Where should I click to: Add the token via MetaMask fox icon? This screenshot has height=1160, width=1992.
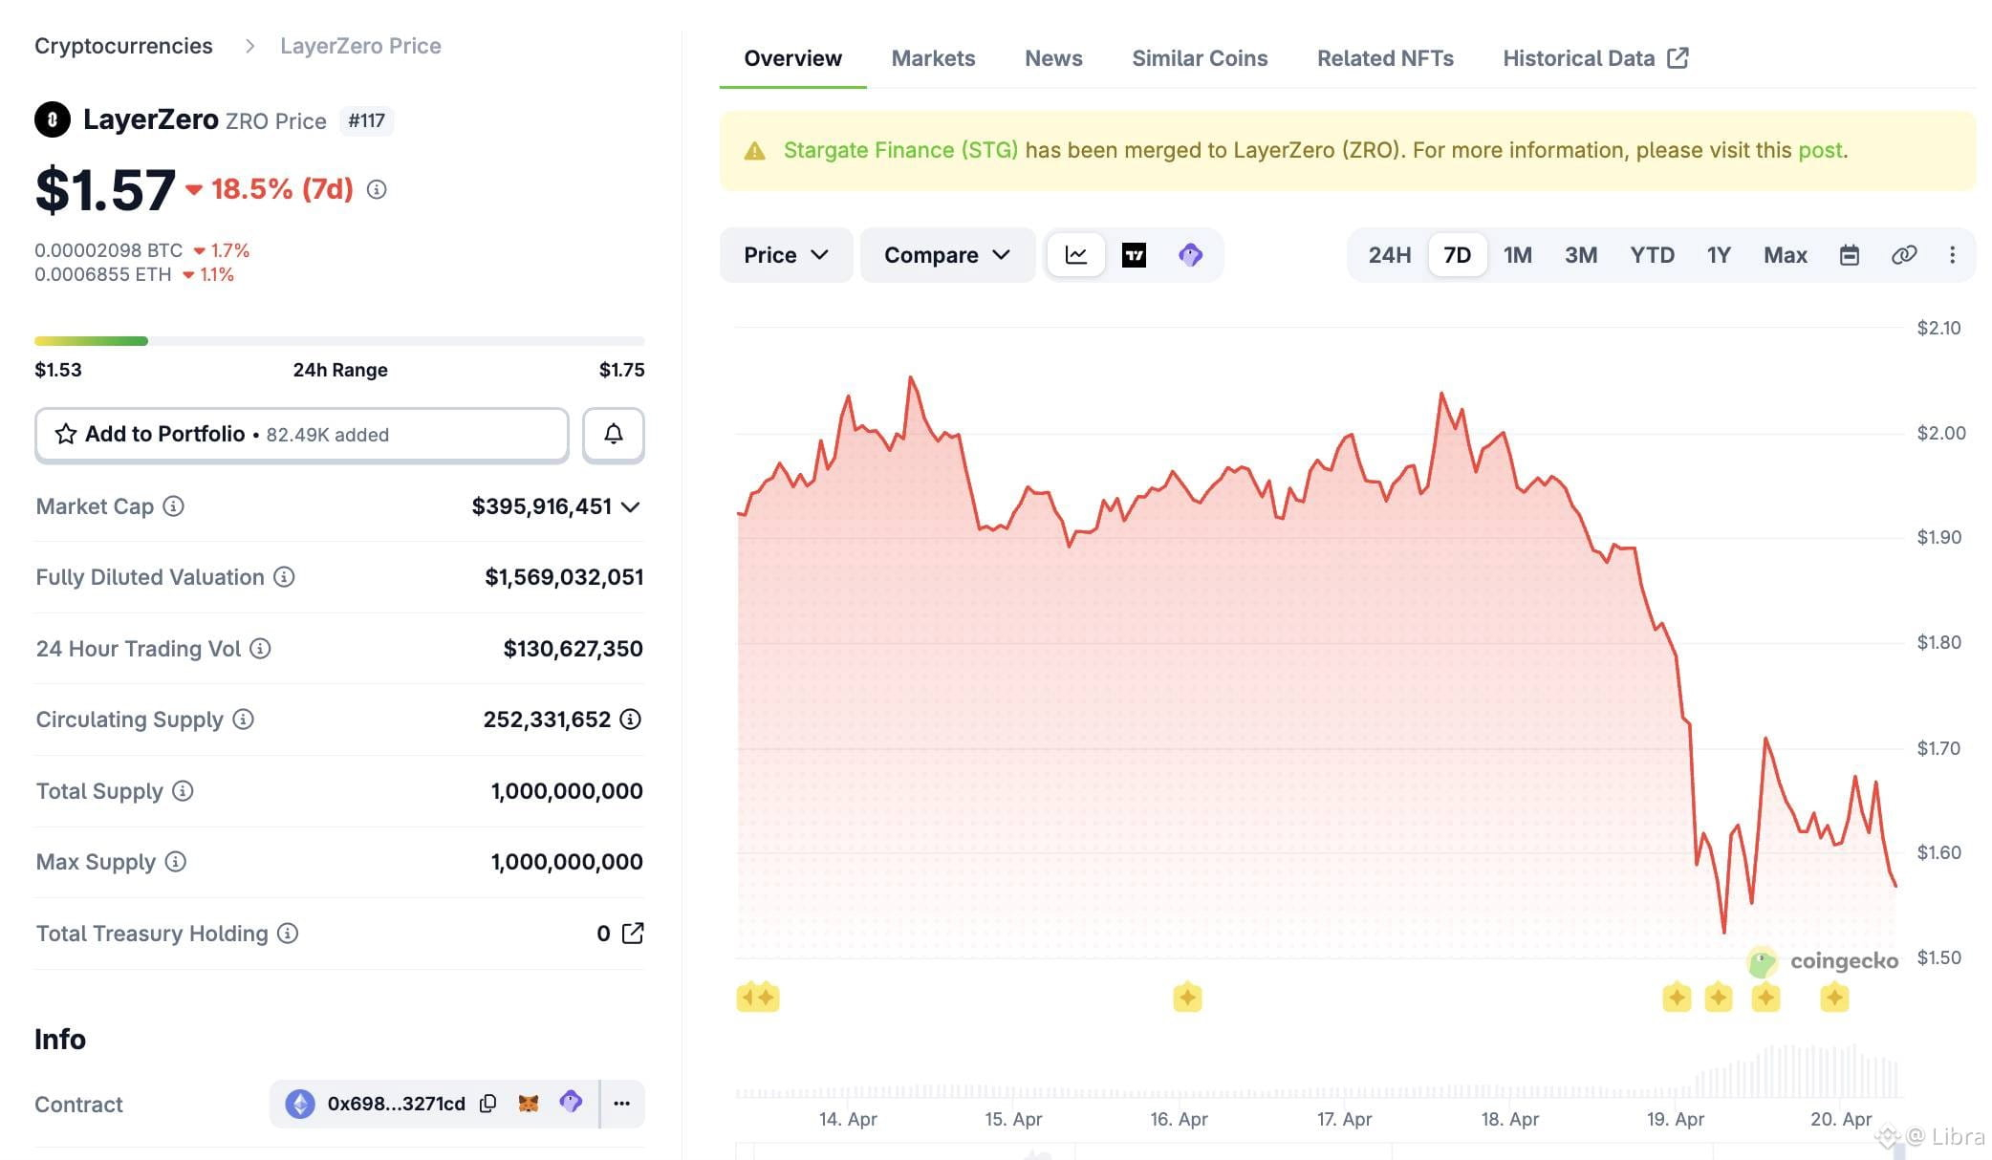pos(529,1104)
